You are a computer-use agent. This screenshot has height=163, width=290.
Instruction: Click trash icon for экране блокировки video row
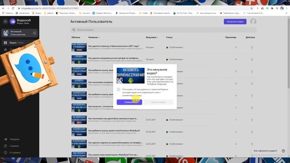point(252,144)
